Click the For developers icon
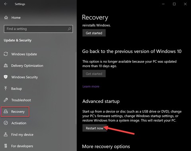The width and height of the screenshot is (191, 151). [6, 146]
